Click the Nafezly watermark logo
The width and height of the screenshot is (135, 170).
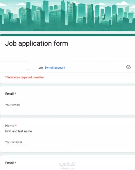[x=67, y=166]
